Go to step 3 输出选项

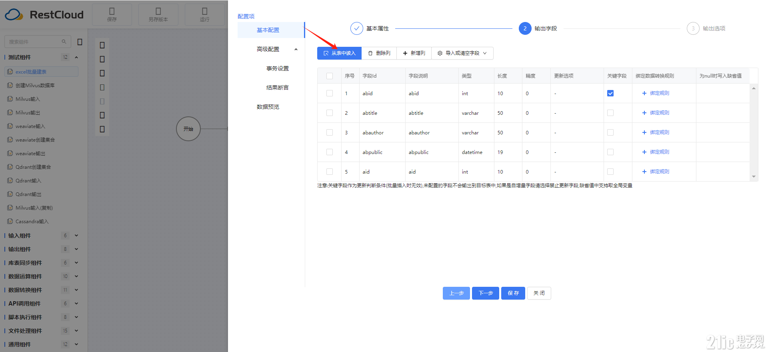point(706,28)
